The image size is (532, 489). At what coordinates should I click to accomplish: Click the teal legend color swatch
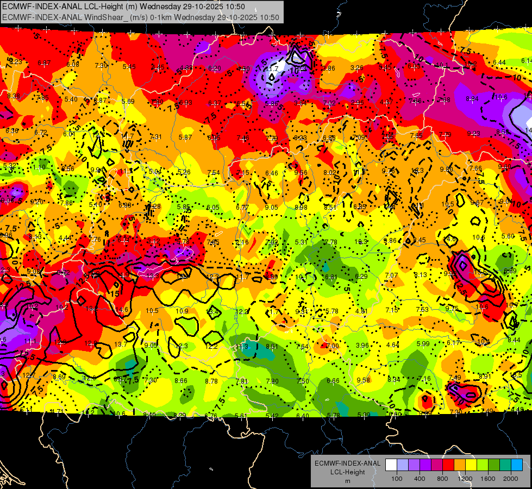click(505, 465)
